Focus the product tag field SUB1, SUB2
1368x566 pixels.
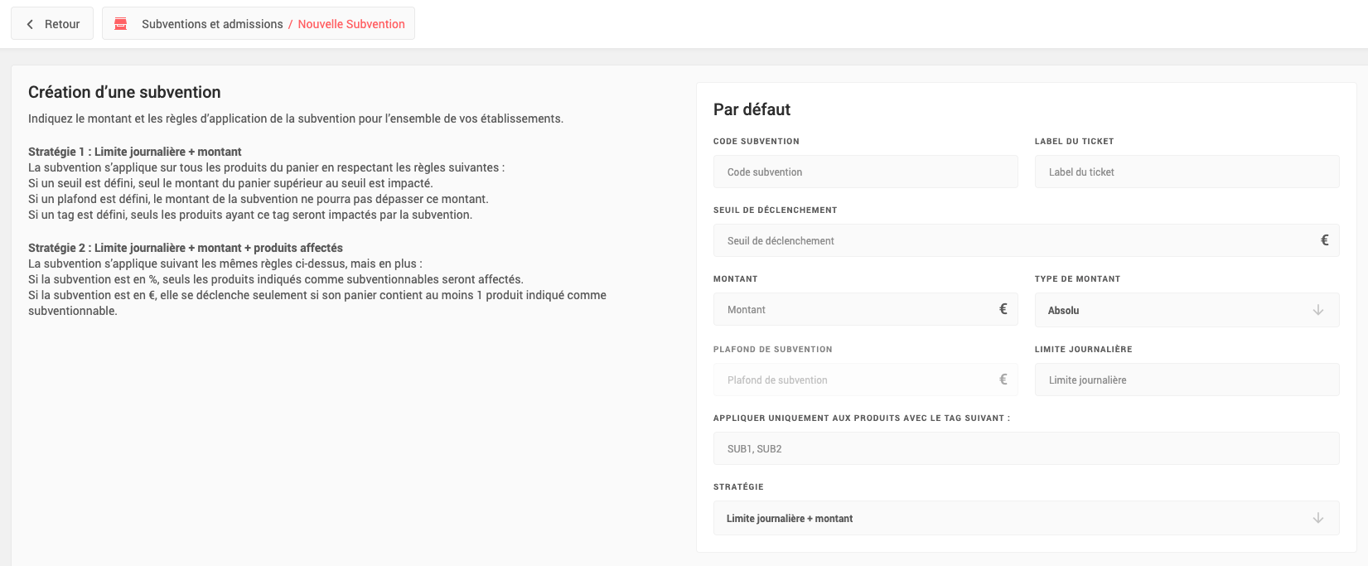pyautogui.click(x=1026, y=448)
